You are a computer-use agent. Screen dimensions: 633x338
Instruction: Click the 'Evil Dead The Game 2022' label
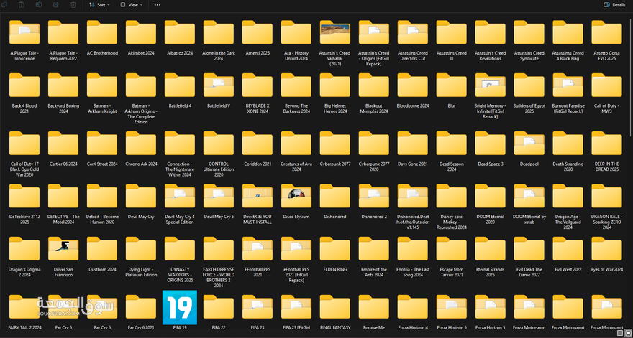coord(529,272)
